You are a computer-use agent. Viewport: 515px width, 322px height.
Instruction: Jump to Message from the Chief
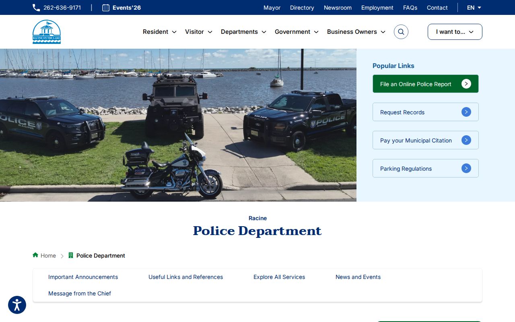tap(80, 293)
